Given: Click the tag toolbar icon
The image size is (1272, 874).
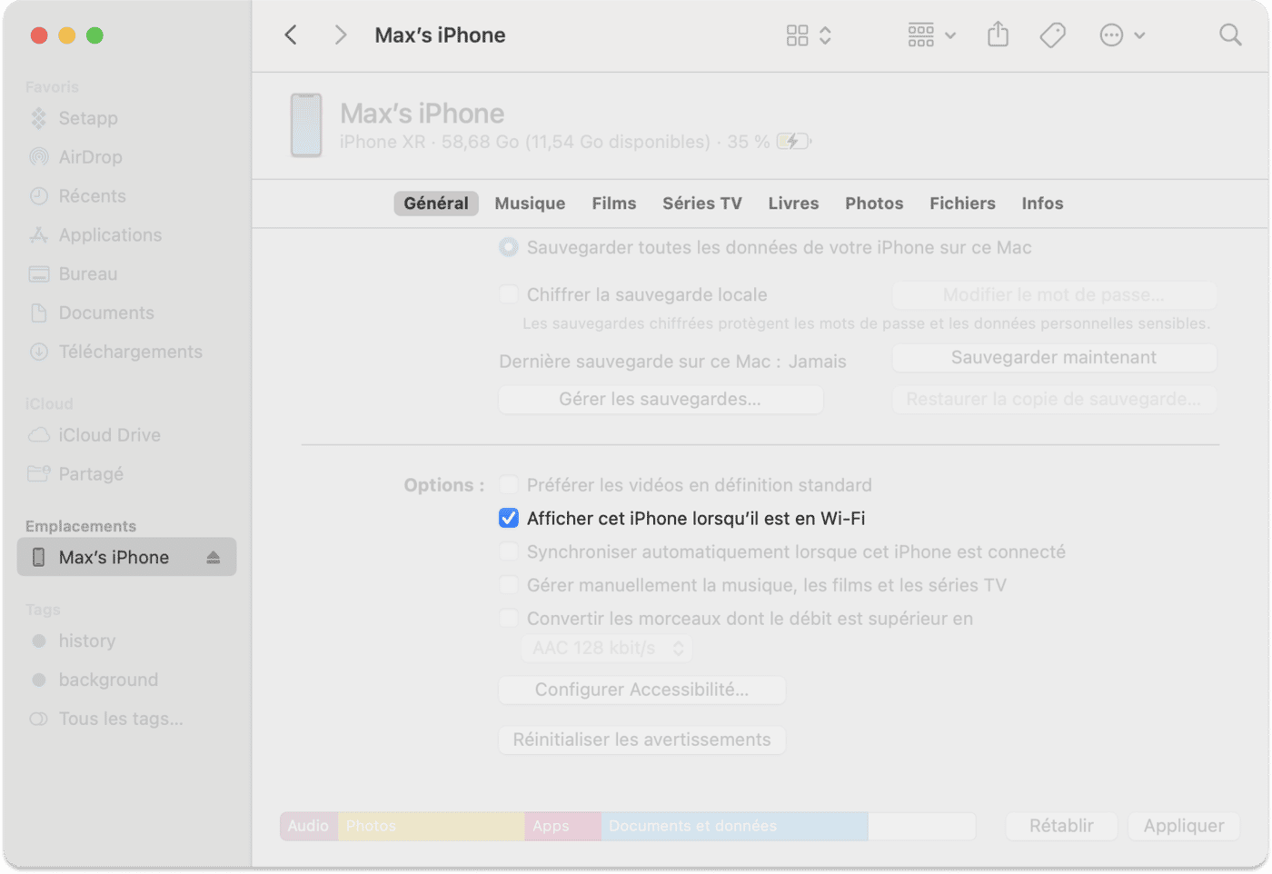Looking at the screenshot, I should [1053, 35].
